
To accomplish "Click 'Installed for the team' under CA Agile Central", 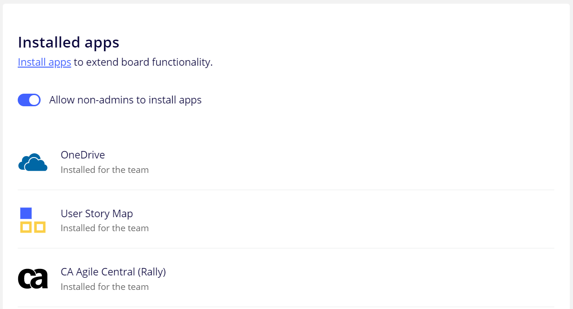I will [x=105, y=287].
